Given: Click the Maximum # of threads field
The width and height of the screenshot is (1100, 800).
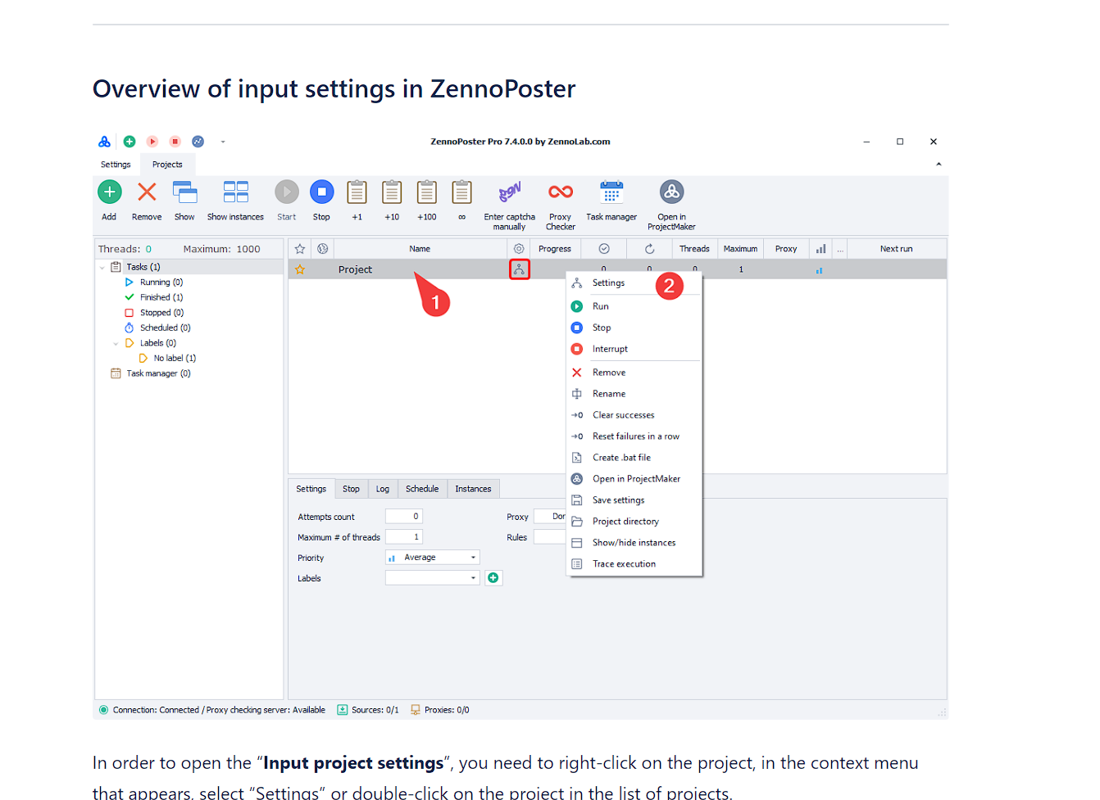Looking at the screenshot, I should coord(404,537).
